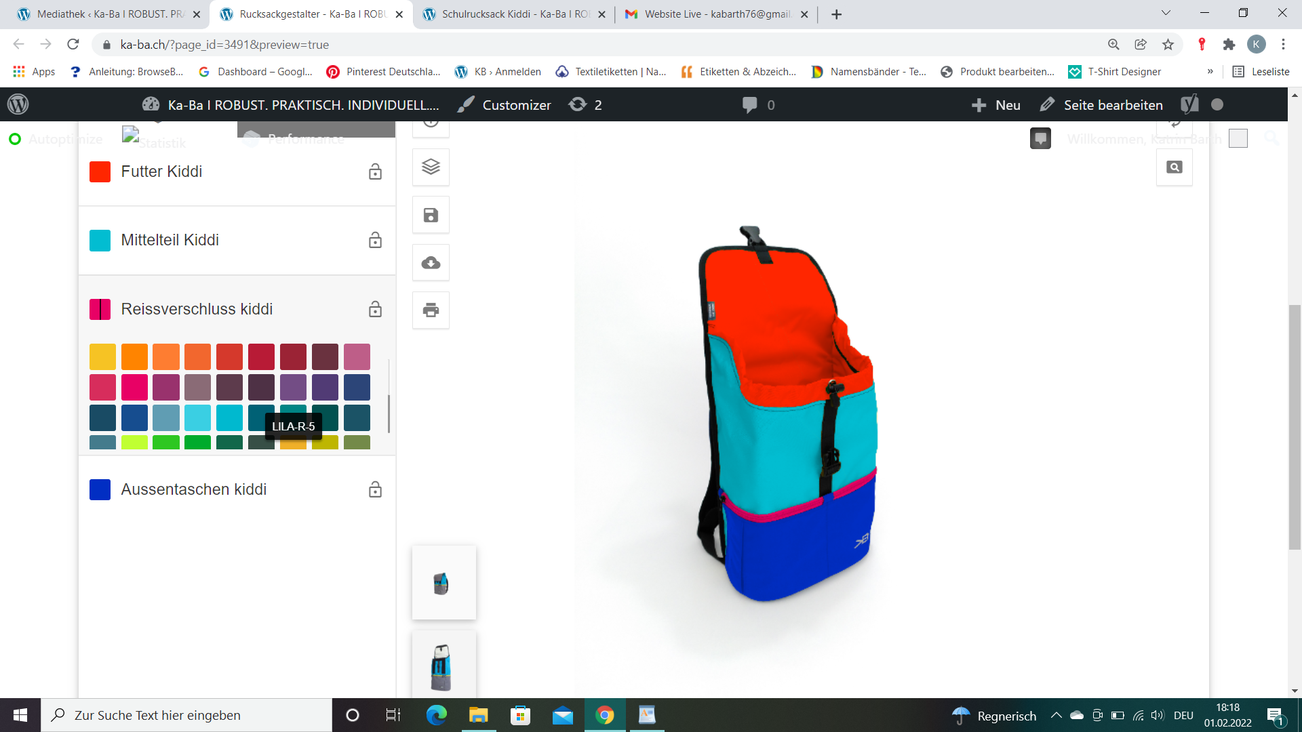Open the notification center icon
The width and height of the screenshot is (1302, 732).
point(1275,716)
